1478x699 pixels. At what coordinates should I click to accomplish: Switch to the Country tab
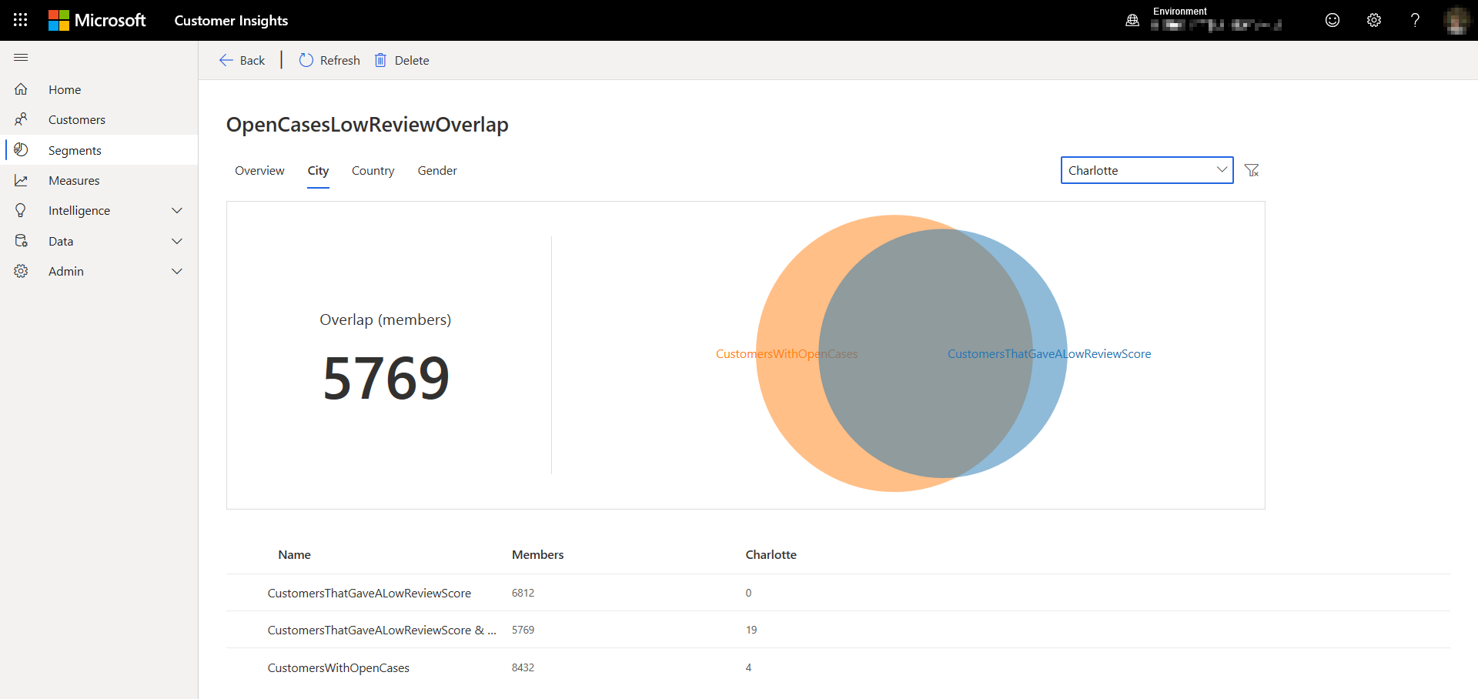[x=373, y=171]
